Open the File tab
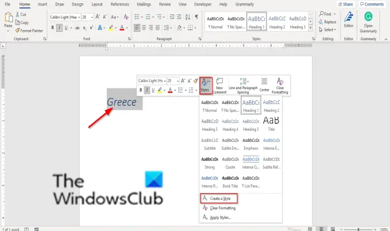The height and width of the screenshot is (231, 390). 7,4
